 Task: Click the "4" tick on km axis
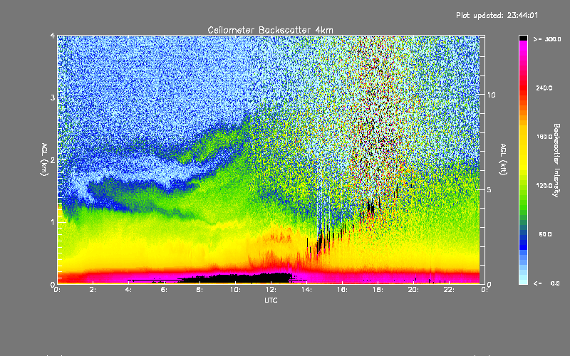[x=53, y=36]
